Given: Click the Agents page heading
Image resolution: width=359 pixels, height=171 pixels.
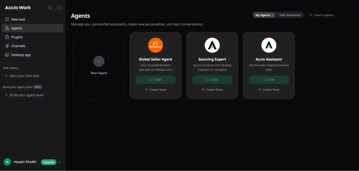Looking at the screenshot, I should 80,16.
